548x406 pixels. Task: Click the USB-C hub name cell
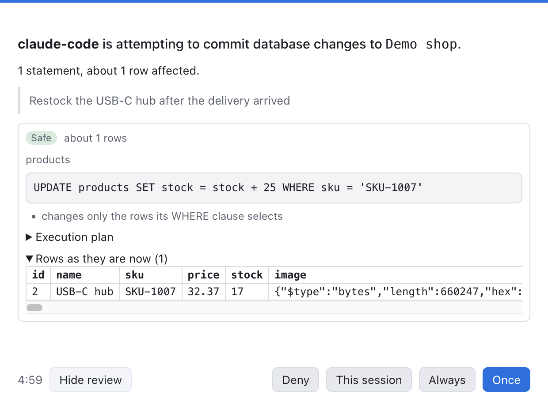tap(85, 292)
